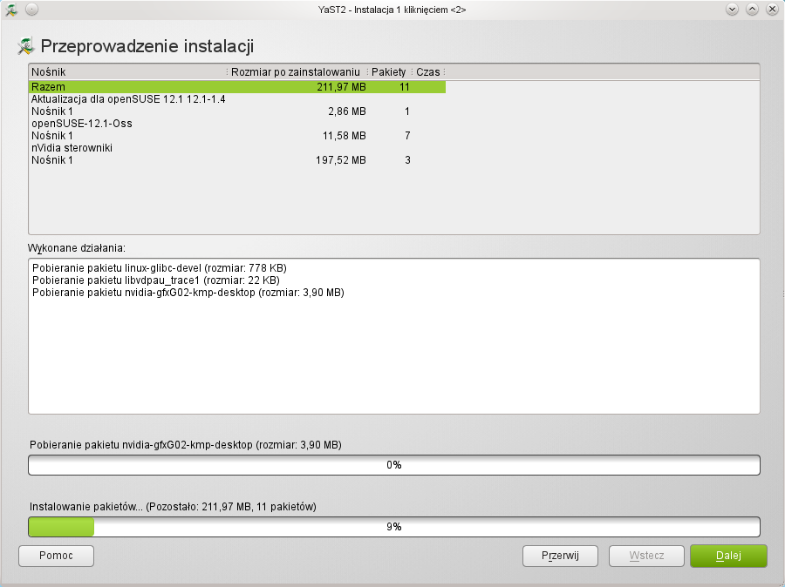Select the Nośnik 1 row with 11,58 MB
Viewport: 785px width, 587px height.
[x=237, y=136]
